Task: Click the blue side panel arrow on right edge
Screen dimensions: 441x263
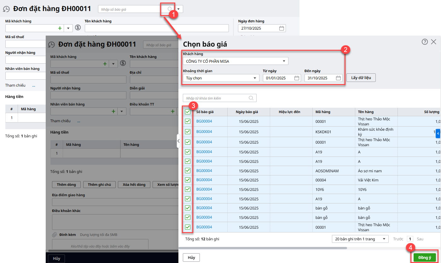Action: 438,134
